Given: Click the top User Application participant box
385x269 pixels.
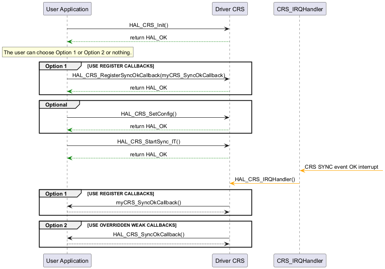Looking at the screenshot, I should point(67,9).
